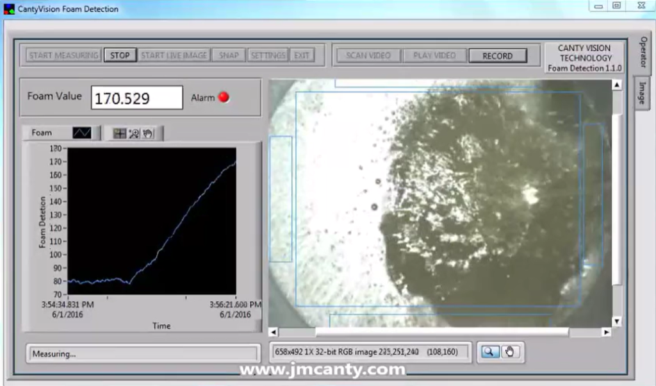Click the image pan hand tool
This screenshot has height=386, width=656.
click(x=509, y=351)
